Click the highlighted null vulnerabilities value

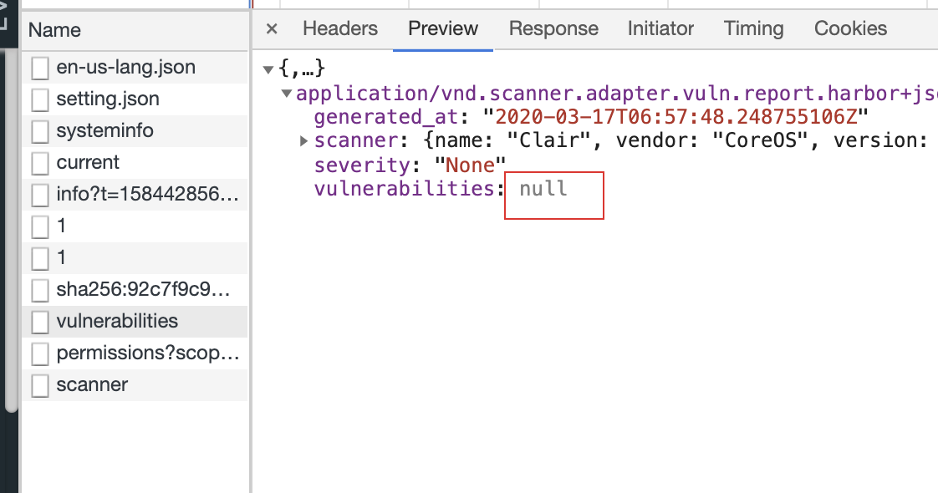tap(553, 195)
